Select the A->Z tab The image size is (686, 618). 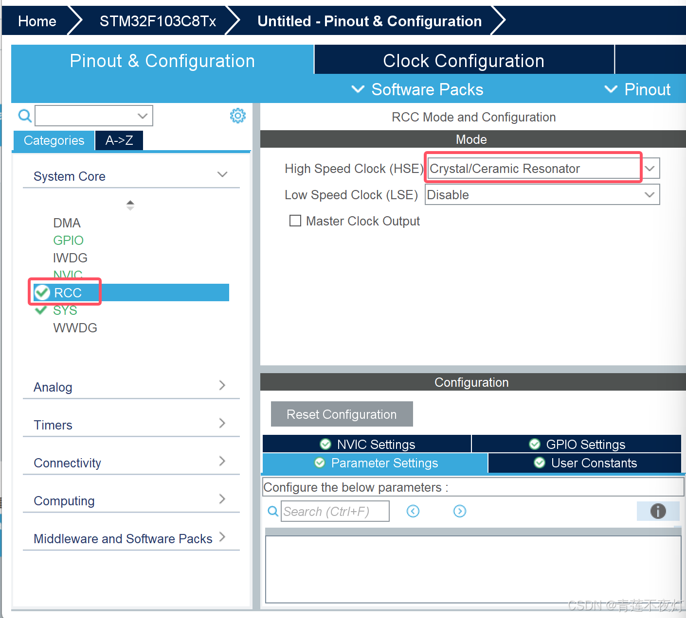(x=119, y=140)
